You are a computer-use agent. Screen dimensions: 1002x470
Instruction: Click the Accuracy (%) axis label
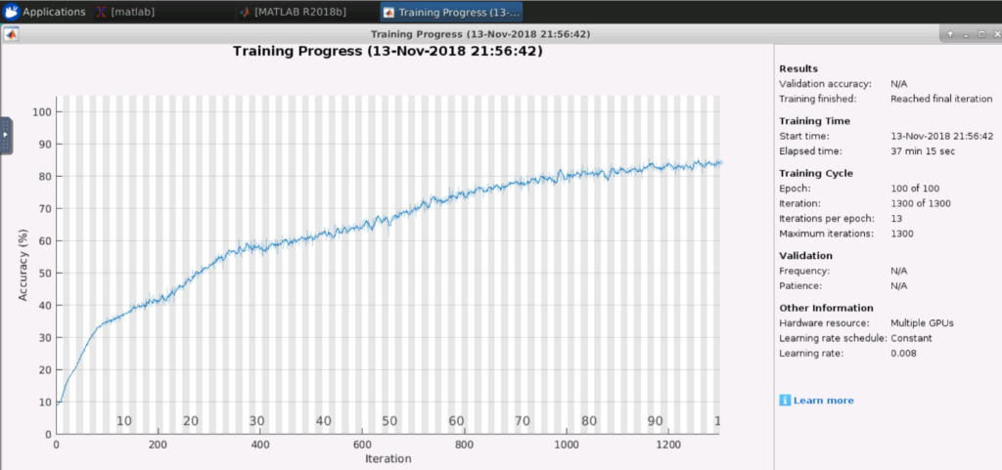click(x=23, y=263)
